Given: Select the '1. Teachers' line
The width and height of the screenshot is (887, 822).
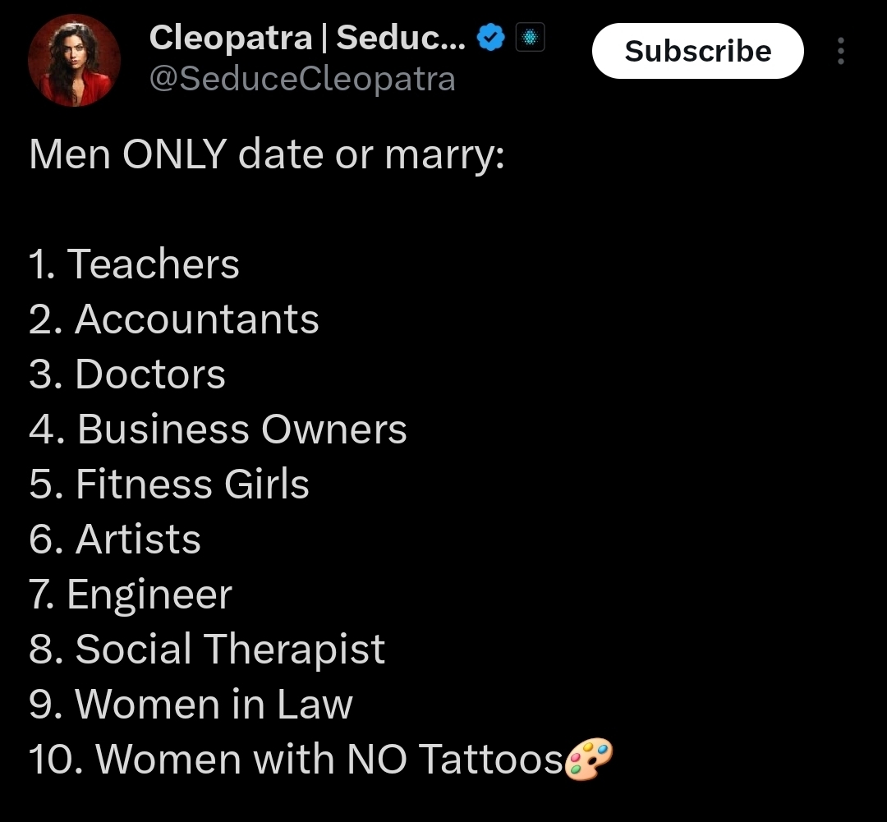Looking at the screenshot, I should pyautogui.click(x=134, y=264).
